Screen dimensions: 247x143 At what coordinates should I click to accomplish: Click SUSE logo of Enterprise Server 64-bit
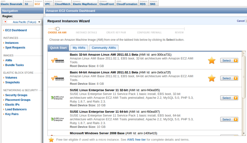57,119
